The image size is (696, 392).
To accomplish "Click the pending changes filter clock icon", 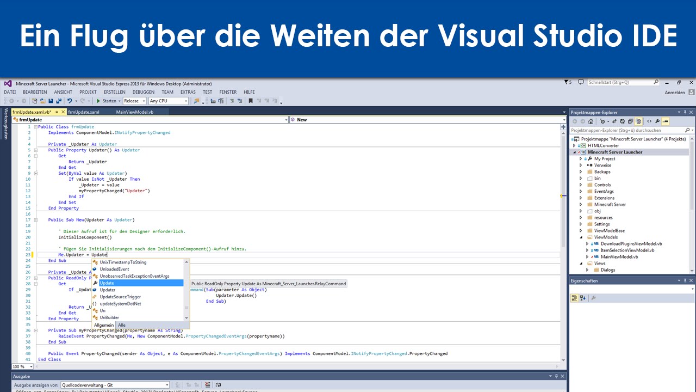I will tap(602, 121).
